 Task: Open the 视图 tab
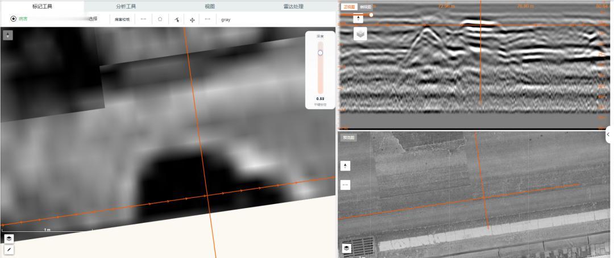(210, 6)
